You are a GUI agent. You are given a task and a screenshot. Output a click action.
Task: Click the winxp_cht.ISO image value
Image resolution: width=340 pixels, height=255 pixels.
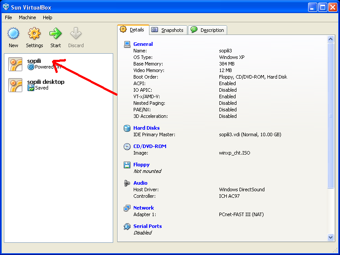click(234, 153)
